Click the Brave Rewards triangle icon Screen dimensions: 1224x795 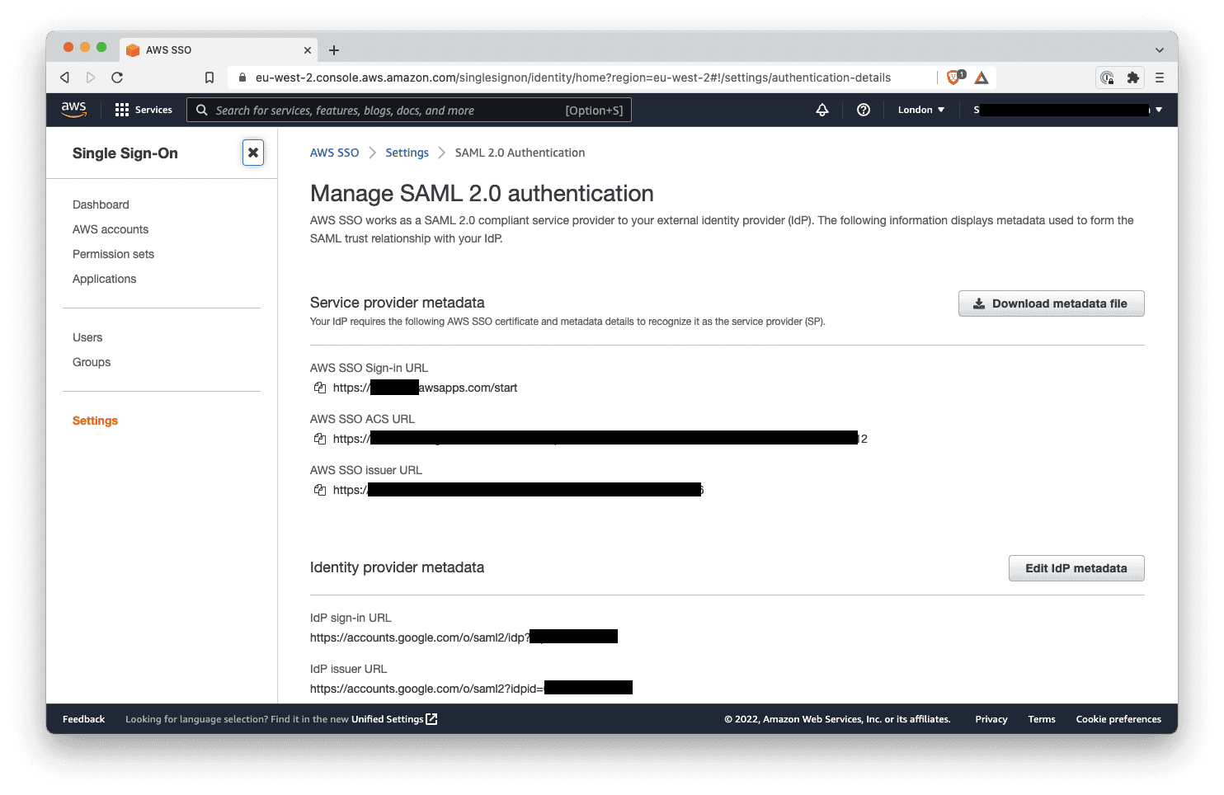[x=982, y=78]
